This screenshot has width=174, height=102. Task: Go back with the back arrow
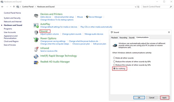click(2, 7)
